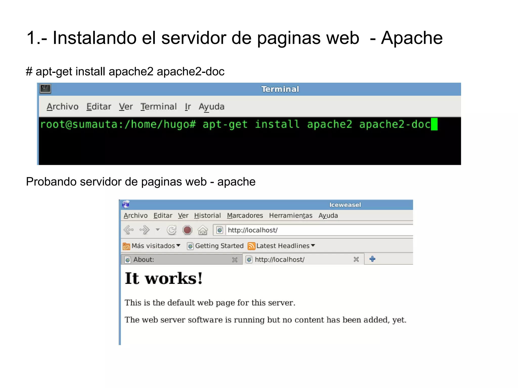
Task: Open Historial menu in Iceweasel
Action: tap(207, 216)
